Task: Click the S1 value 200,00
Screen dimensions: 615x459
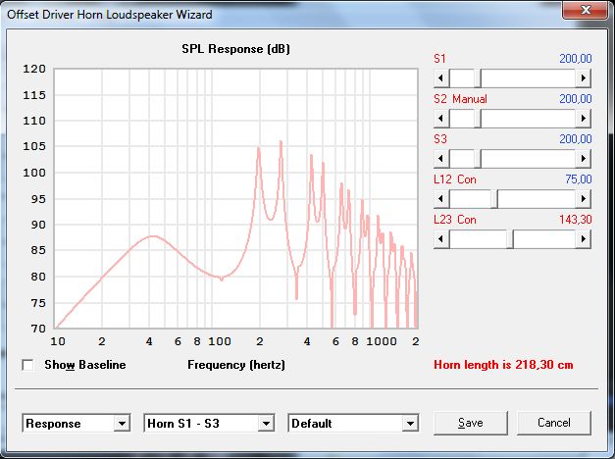Action: point(576,59)
